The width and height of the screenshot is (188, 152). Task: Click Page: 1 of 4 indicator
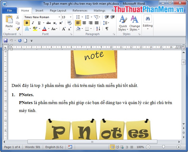(12, 147)
